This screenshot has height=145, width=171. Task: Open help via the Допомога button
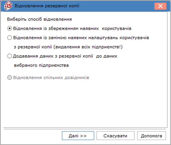click(x=151, y=136)
